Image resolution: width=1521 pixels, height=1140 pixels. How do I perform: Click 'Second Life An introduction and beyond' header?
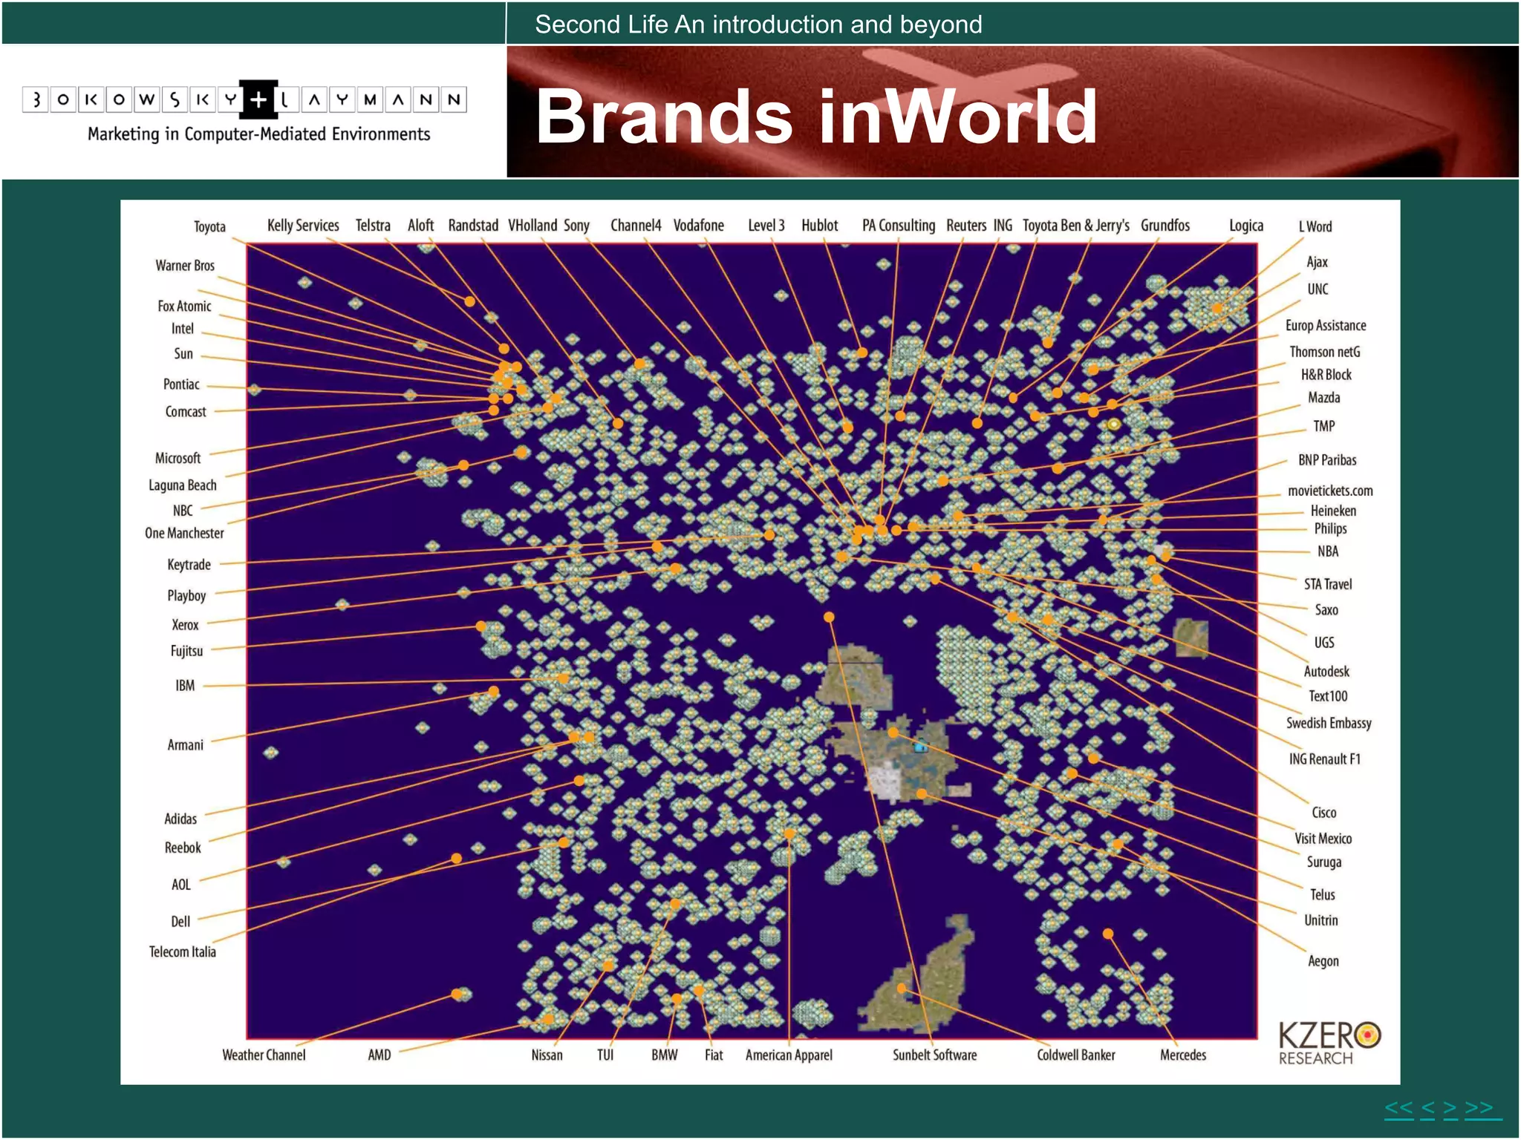click(758, 24)
